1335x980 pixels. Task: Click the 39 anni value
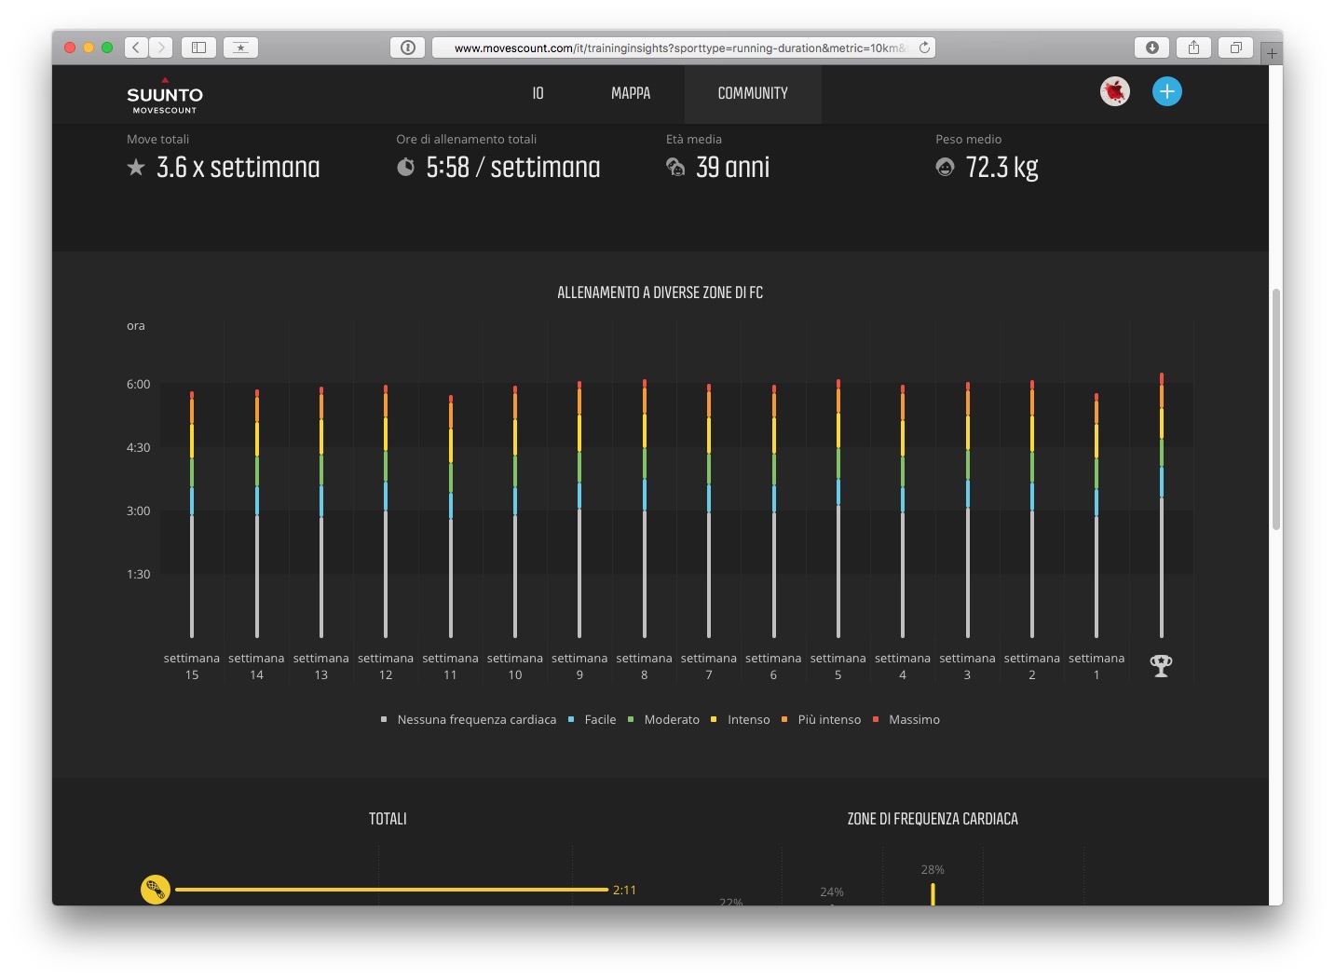click(x=733, y=168)
